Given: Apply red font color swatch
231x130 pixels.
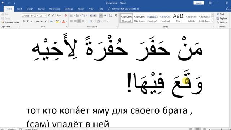Looking at the screenshot, I should [x=64, y=21].
